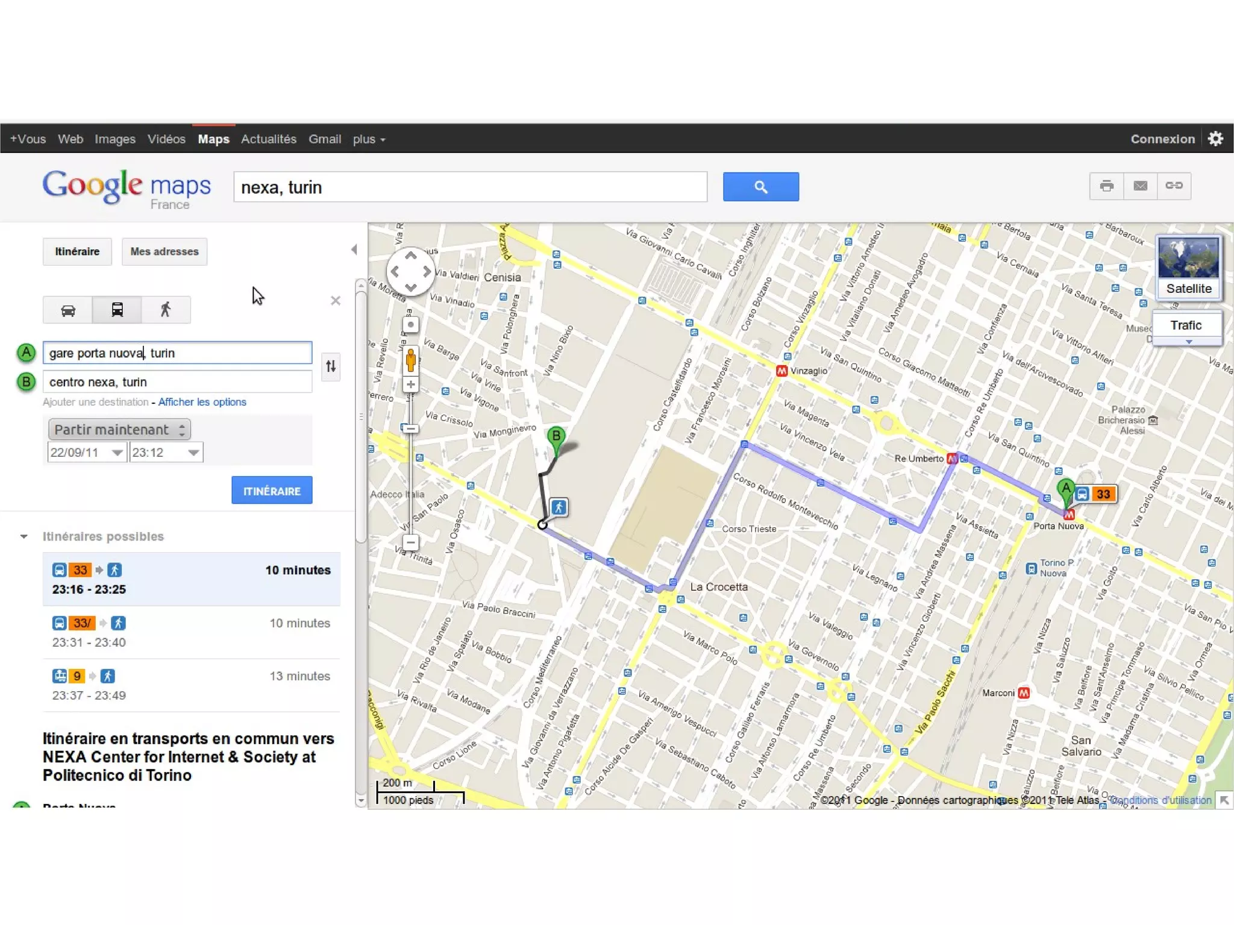Click the Afficher les options link

(x=202, y=402)
